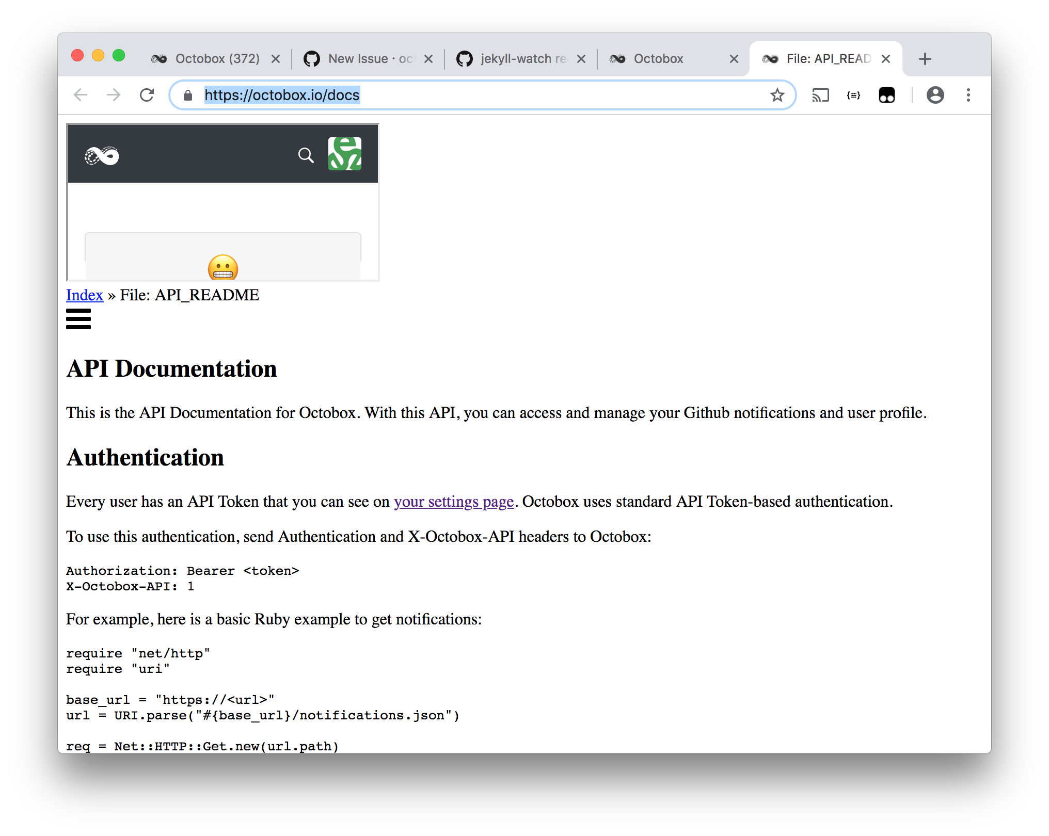This screenshot has height=836, width=1049.
Task: Open the code snippet extension icon
Action: click(x=853, y=95)
